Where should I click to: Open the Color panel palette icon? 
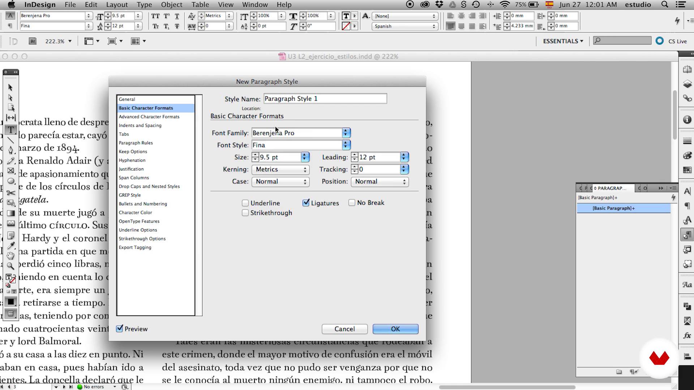coord(687,156)
